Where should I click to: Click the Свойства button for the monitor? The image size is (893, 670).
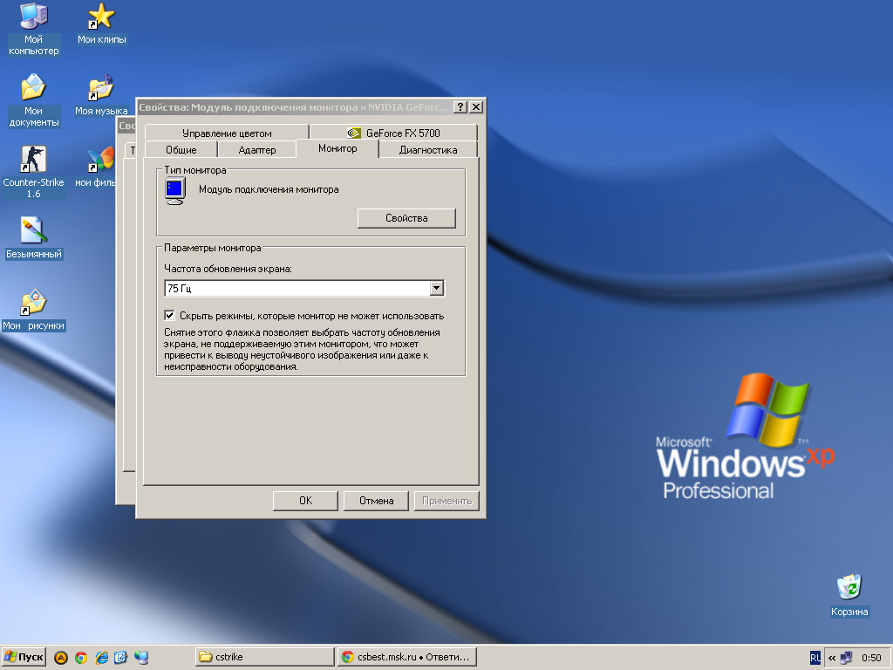(x=406, y=218)
